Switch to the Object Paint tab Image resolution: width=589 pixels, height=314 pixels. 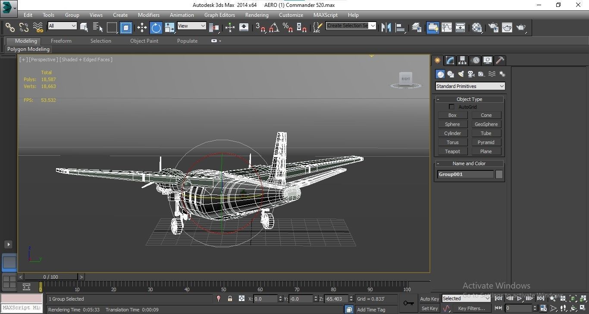(x=144, y=41)
